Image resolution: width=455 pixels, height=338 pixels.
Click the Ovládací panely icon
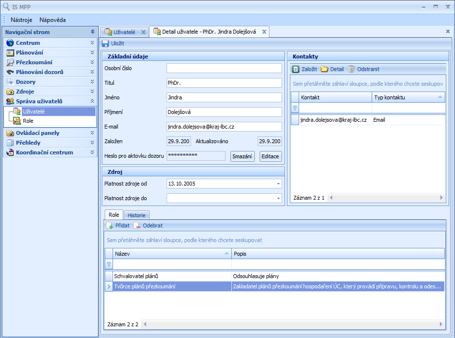(x=10, y=133)
